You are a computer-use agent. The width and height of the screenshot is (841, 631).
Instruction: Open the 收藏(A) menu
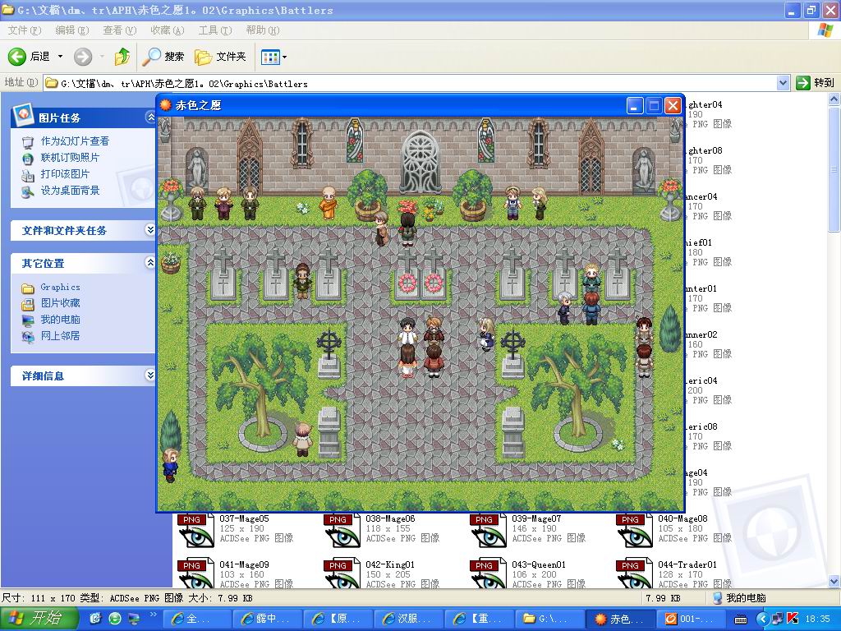coord(167,30)
